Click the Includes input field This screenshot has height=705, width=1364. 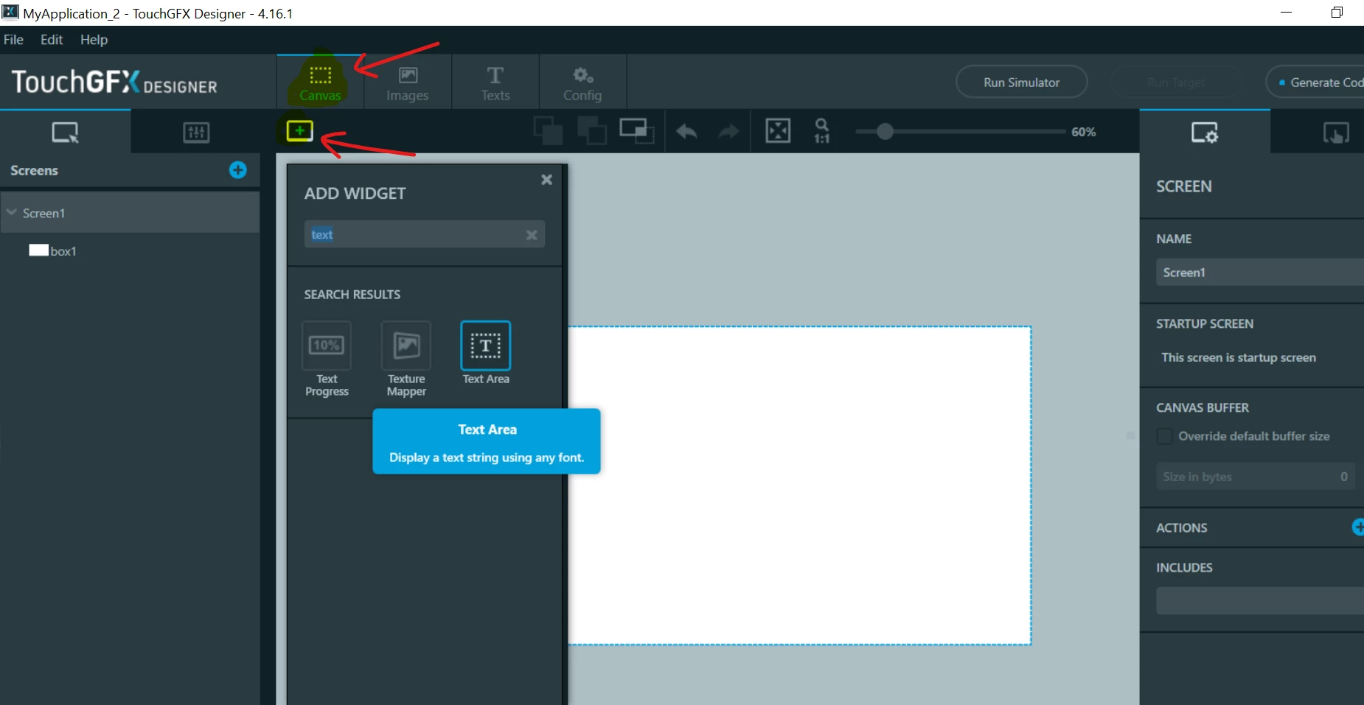tap(1259, 601)
